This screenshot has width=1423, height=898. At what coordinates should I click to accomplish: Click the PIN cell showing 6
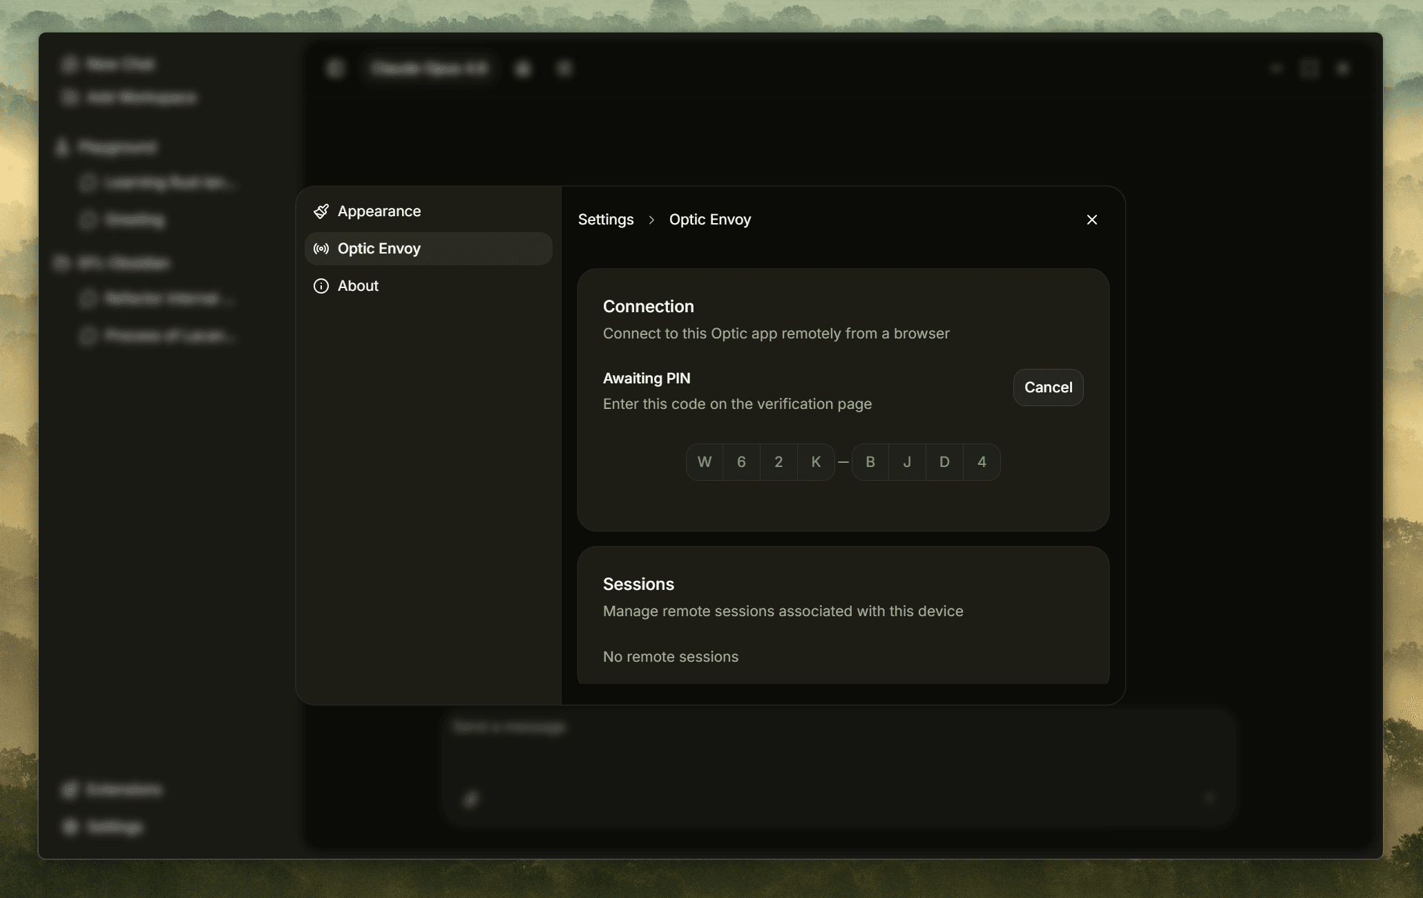pyautogui.click(x=741, y=462)
